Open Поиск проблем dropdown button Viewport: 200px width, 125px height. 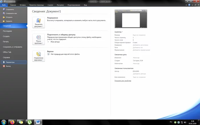[x=39, y=39]
